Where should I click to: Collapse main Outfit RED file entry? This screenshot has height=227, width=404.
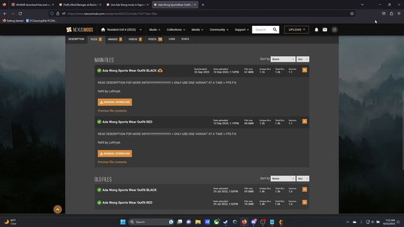point(304,121)
